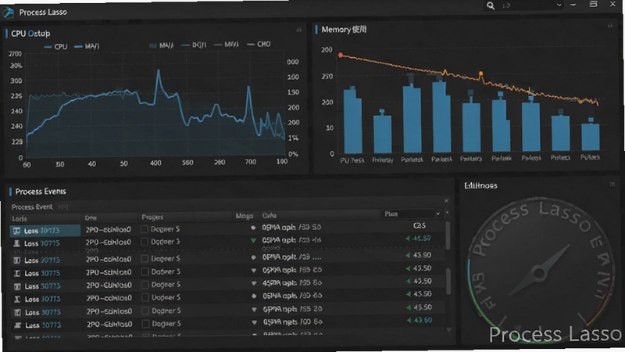Viewport: 625px width, 352px height.
Task: Close the Process Event list with X
Action: pos(446,201)
